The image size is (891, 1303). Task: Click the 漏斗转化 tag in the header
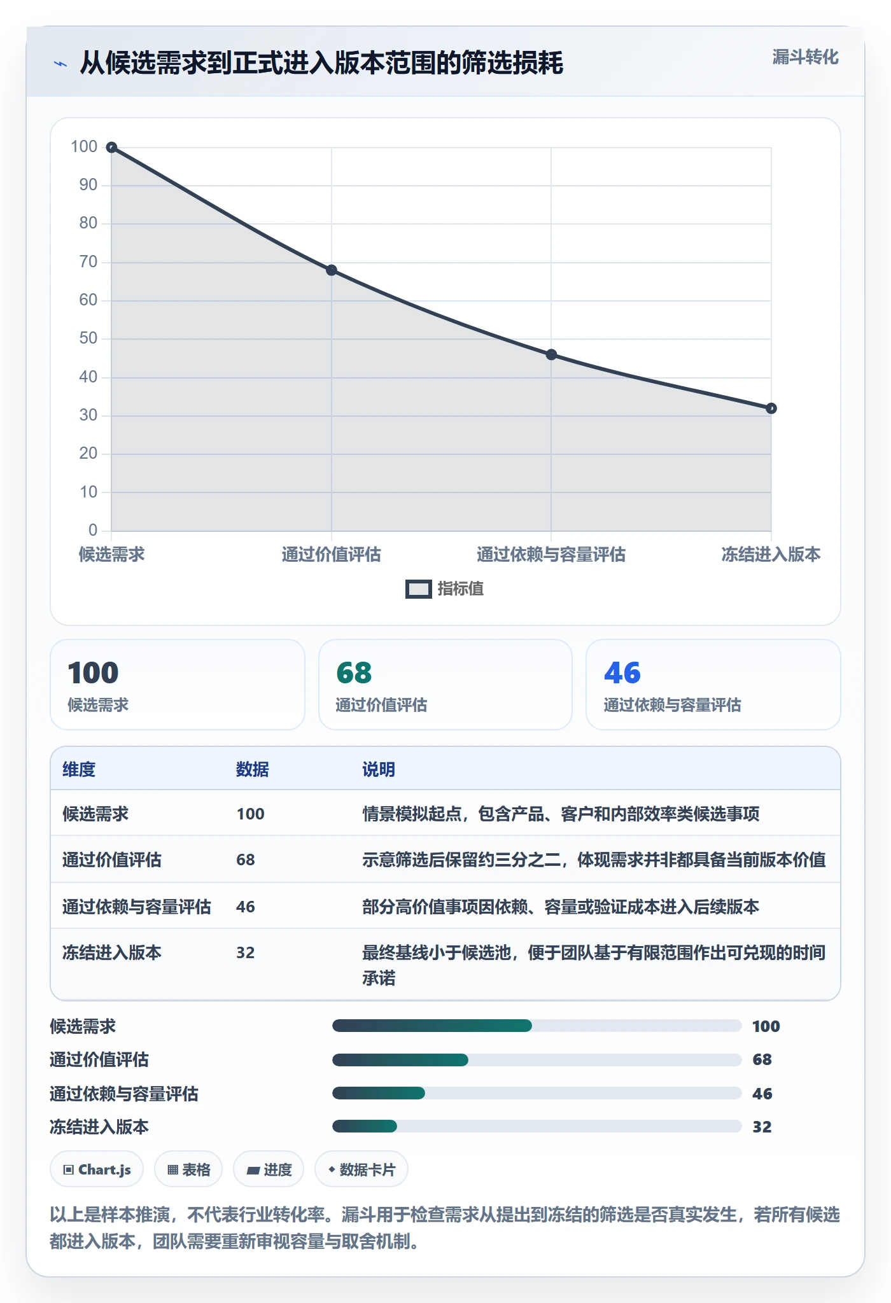[x=805, y=57]
